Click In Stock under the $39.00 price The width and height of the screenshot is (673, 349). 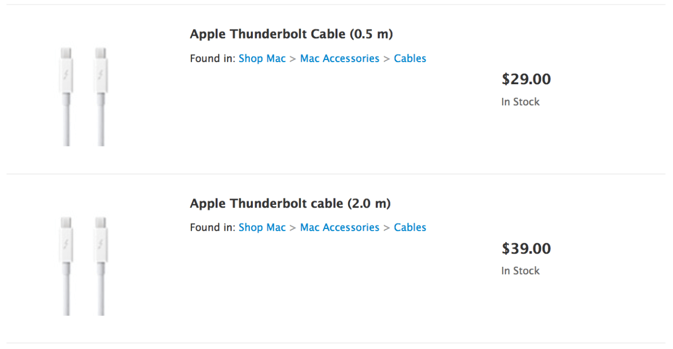(520, 271)
